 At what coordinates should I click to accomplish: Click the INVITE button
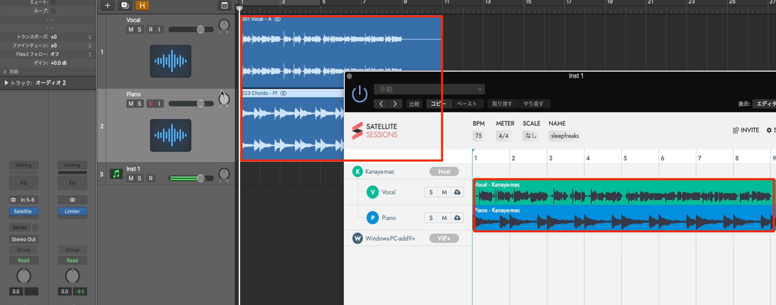point(746,130)
